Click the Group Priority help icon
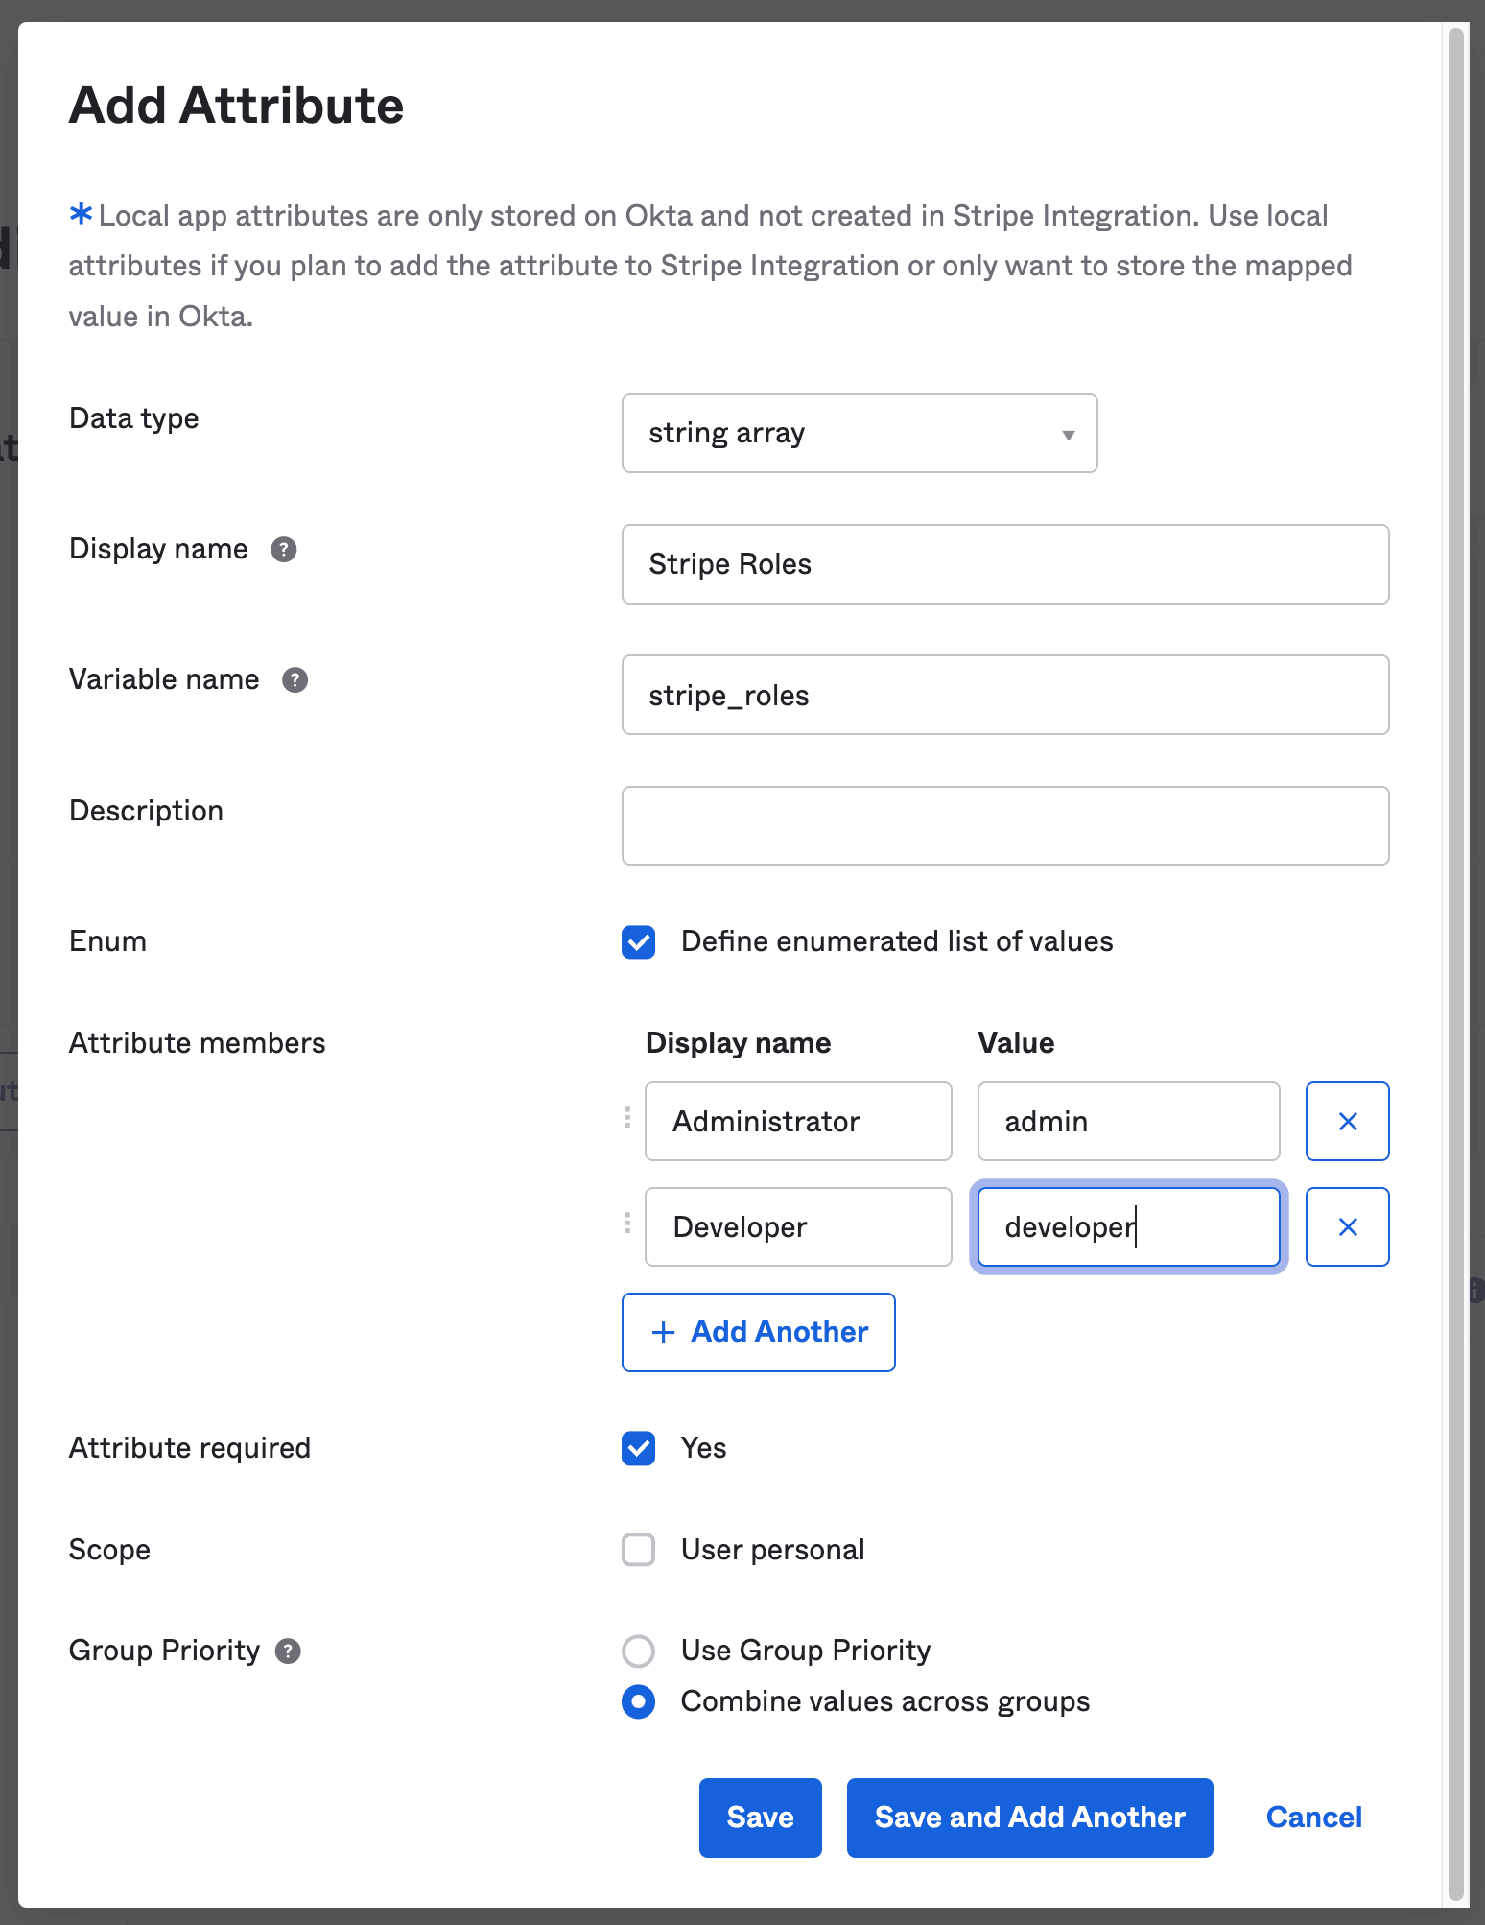Image resolution: width=1485 pixels, height=1925 pixels. [288, 1651]
